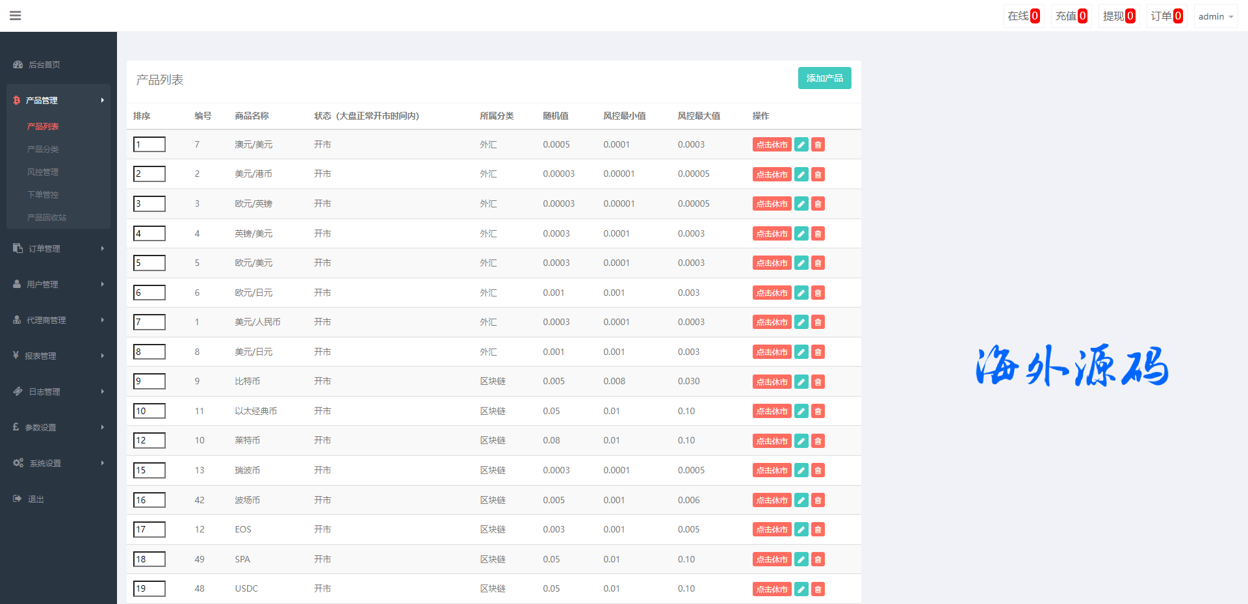Toggle 点击休市 for SPA row
This screenshot has width=1248, height=604.
point(772,559)
